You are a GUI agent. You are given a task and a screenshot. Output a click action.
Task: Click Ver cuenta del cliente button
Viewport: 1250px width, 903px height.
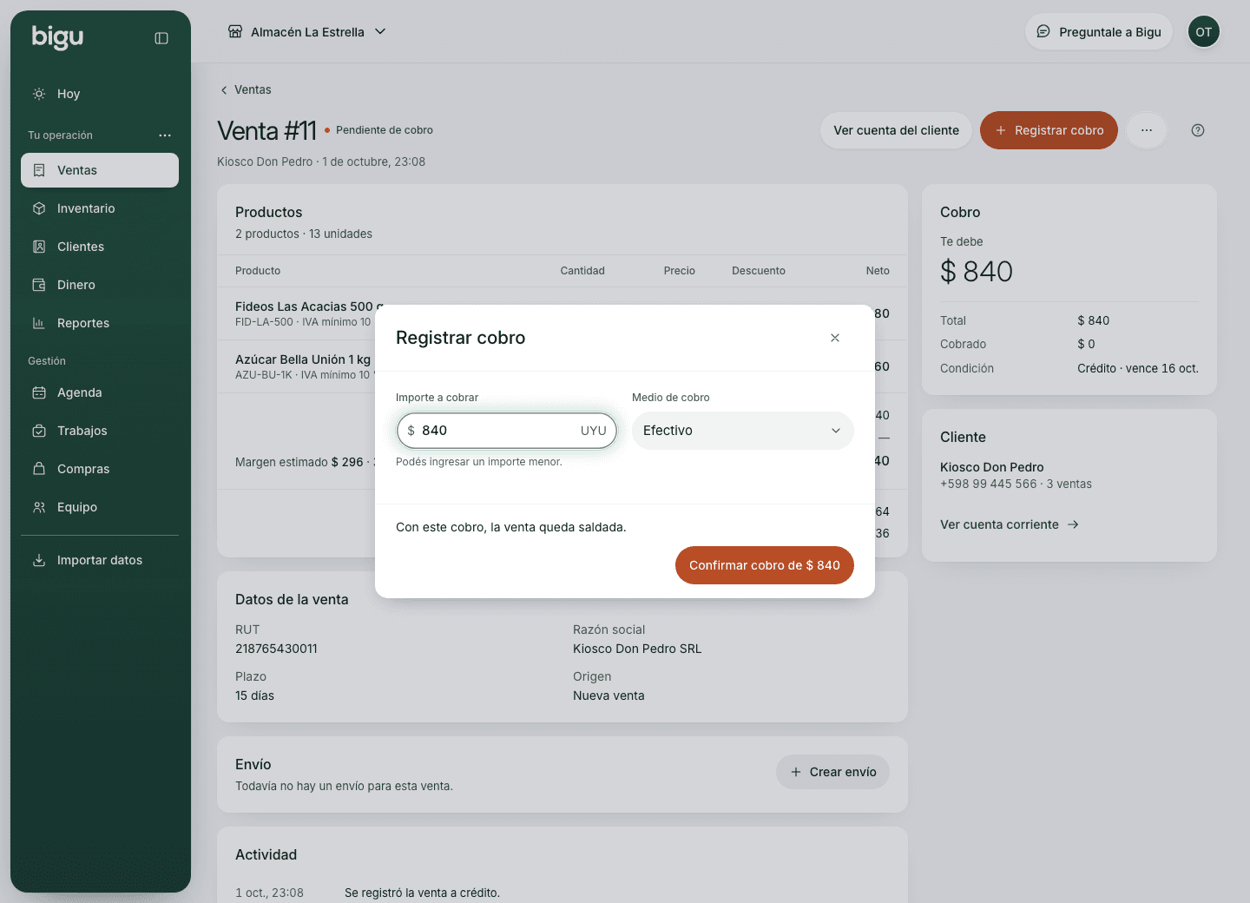(897, 130)
